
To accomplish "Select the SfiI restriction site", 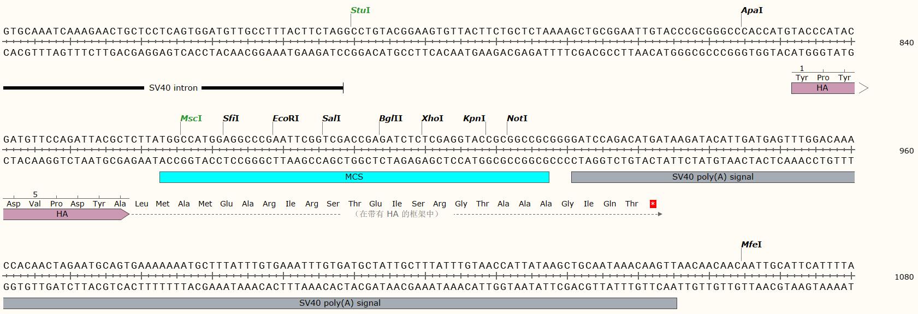I will 230,119.
